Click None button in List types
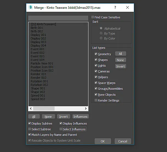 (x=121, y=60)
